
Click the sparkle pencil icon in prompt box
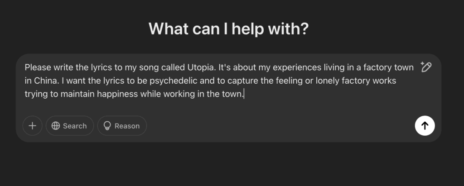(425, 67)
